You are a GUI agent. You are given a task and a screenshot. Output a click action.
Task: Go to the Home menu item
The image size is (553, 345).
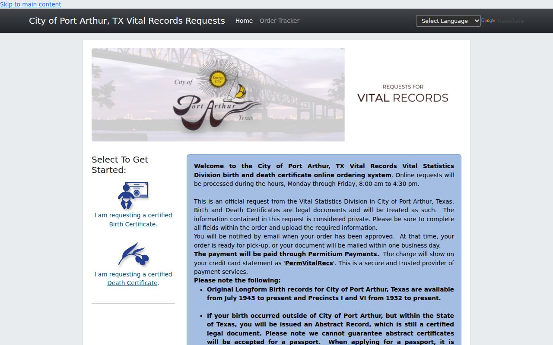[244, 21]
